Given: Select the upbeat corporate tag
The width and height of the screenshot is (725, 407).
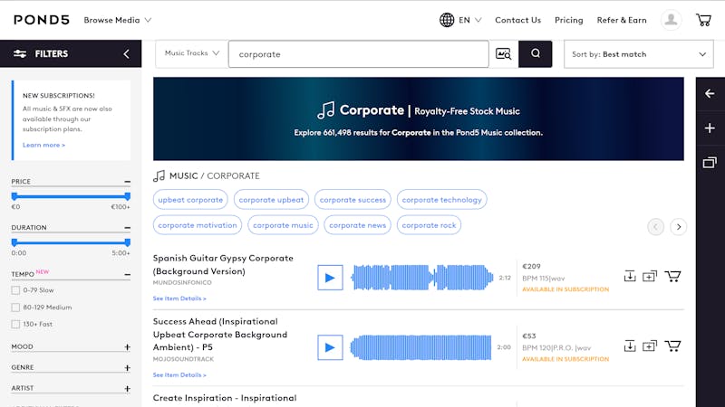Looking at the screenshot, I should 190,200.
